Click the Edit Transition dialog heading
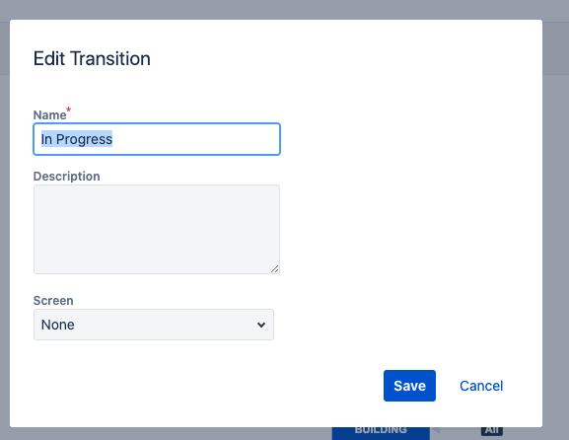This screenshot has height=440, width=569. tap(92, 58)
